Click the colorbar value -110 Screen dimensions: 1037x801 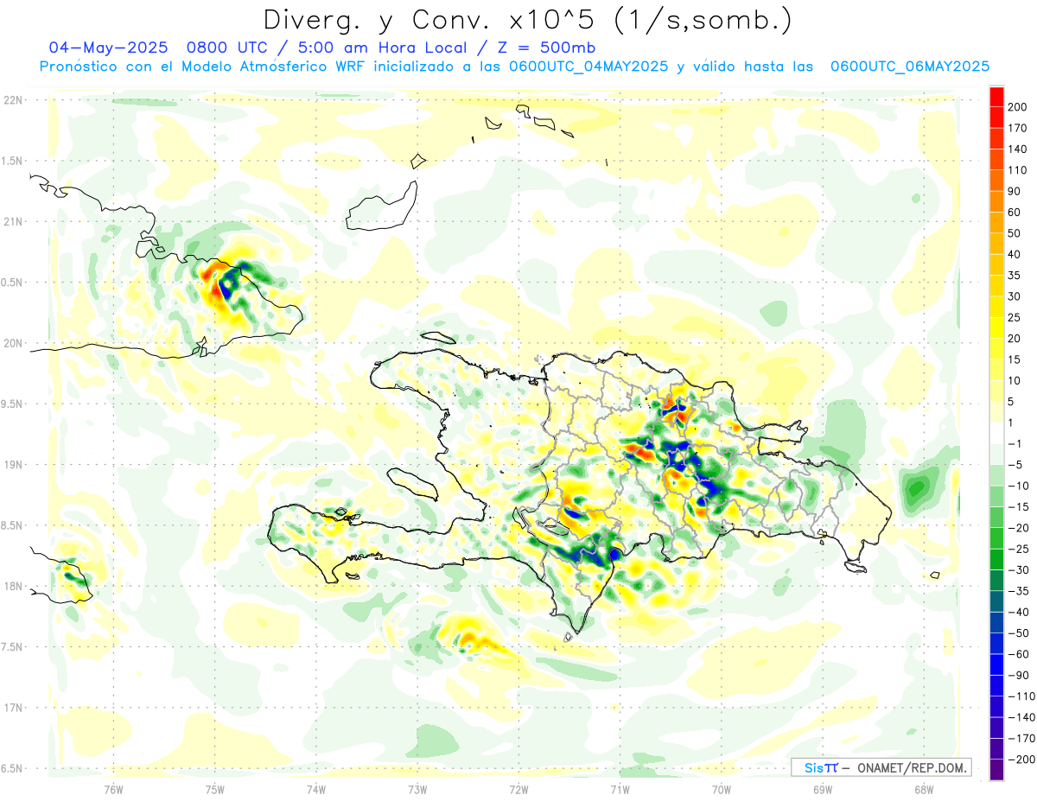pos(1022,697)
